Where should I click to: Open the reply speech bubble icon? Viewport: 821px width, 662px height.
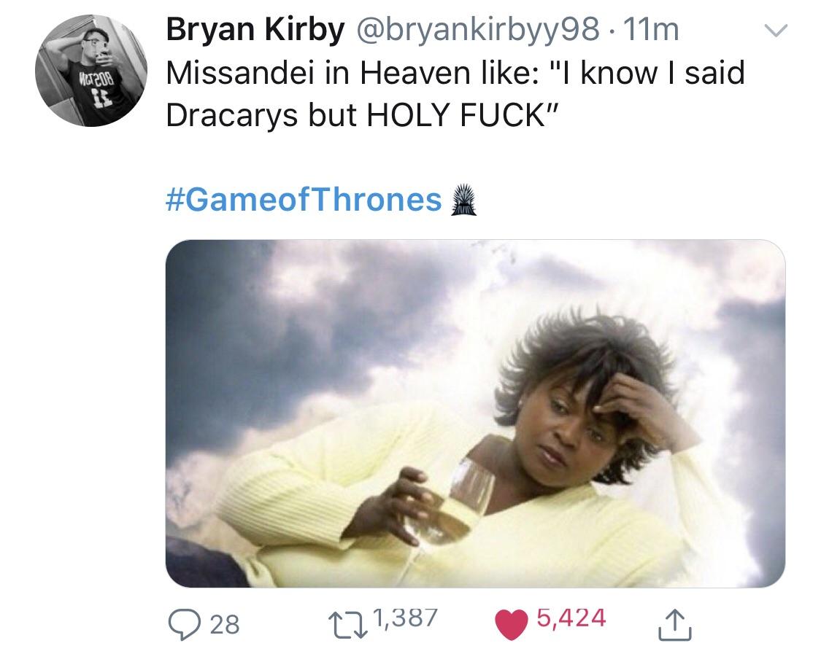click(x=185, y=625)
